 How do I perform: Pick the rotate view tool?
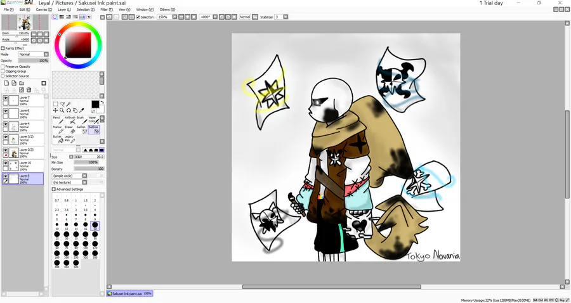pyautogui.click(x=69, y=110)
